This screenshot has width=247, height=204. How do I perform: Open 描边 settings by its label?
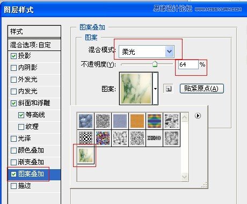pos(24,186)
